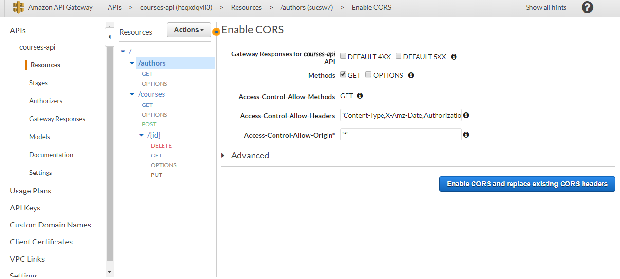Uncheck the GET method checkbox
The width and height of the screenshot is (620, 279).
[343, 75]
